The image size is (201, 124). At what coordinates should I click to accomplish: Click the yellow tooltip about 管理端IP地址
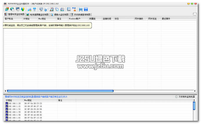point(47,25)
